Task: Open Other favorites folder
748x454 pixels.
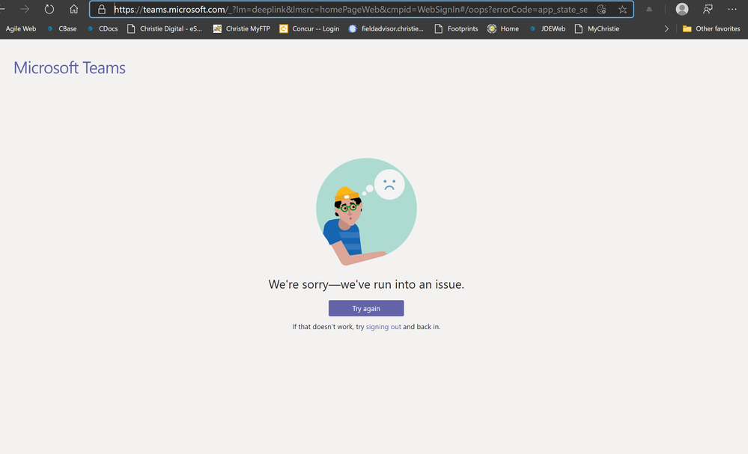Action: click(x=711, y=28)
